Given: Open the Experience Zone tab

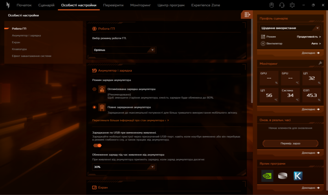Looking at the screenshot, I should pos(205,5).
